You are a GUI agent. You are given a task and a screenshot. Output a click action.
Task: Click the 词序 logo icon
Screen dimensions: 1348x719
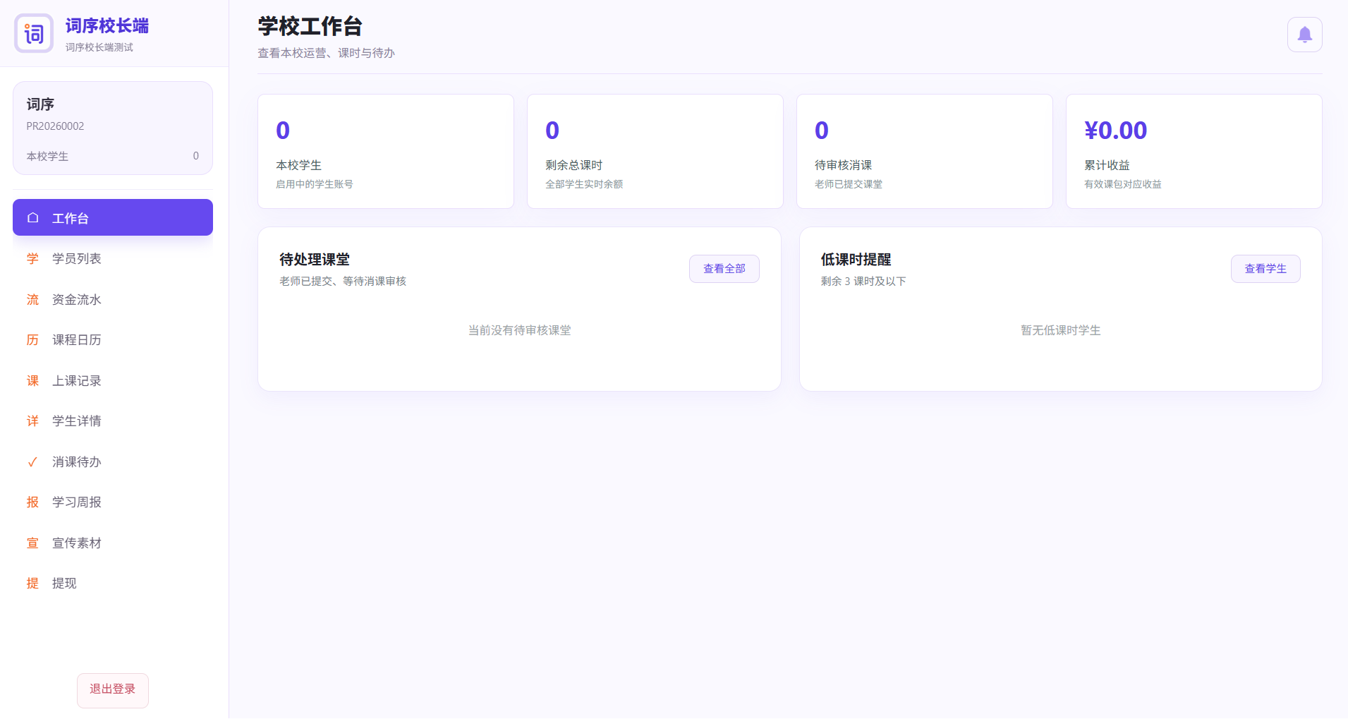(x=34, y=33)
